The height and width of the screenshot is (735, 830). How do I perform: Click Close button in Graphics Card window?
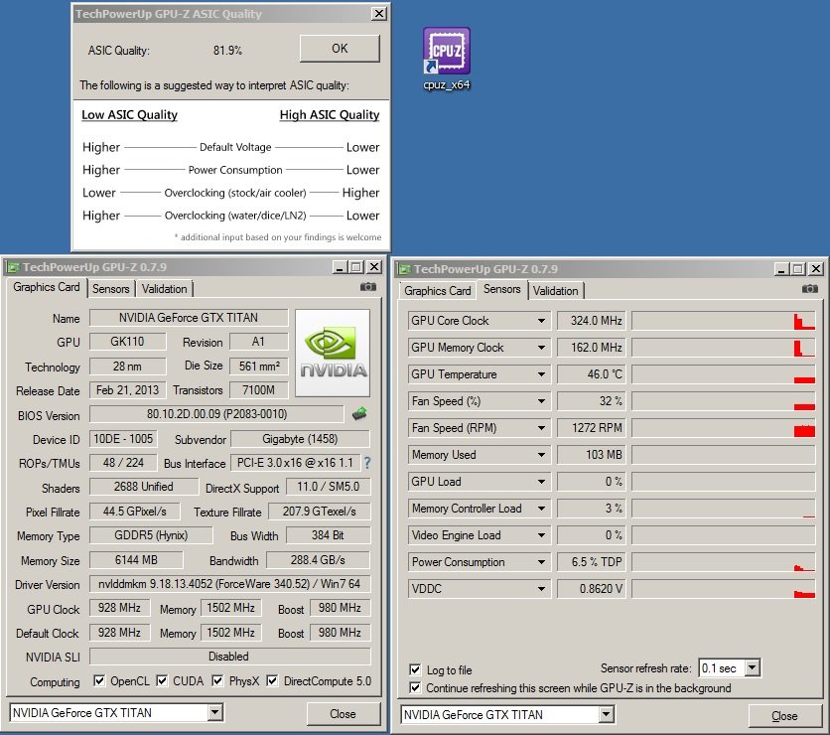[343, 713]
